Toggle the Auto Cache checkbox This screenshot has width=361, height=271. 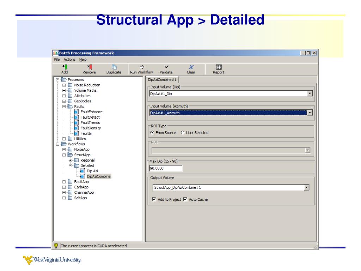pos(185,199)
